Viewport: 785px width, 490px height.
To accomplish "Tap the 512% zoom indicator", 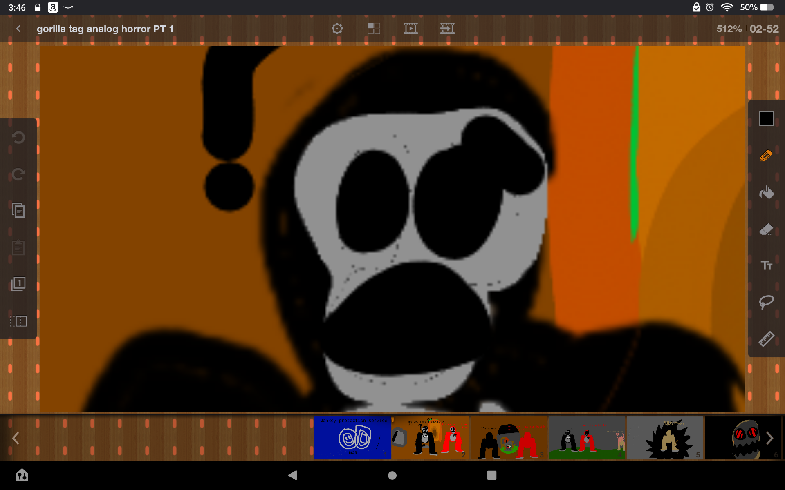I will [x=729, y=29].
